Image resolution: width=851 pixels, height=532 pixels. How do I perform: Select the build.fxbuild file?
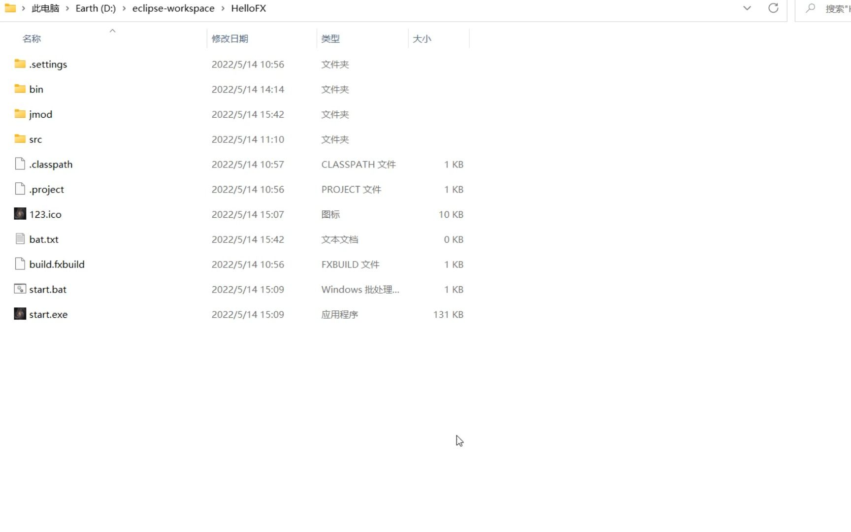pos(57,264)
